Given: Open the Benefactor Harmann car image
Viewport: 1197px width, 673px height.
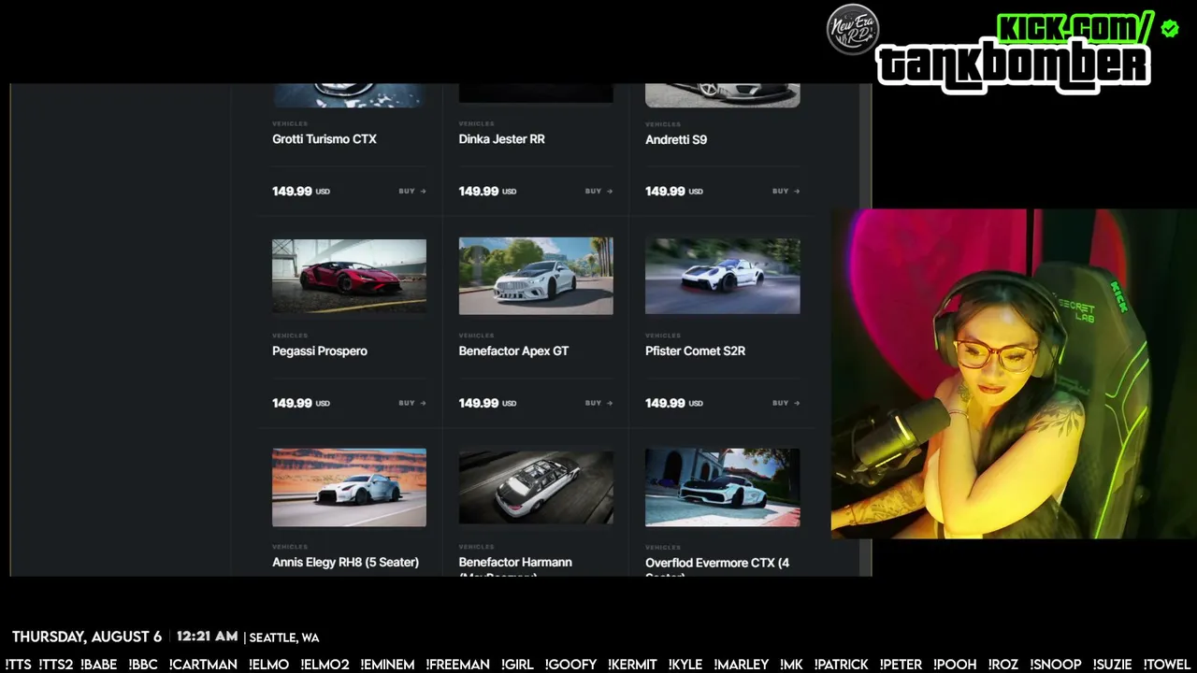Looking at the screenshot, I should 536,488.
